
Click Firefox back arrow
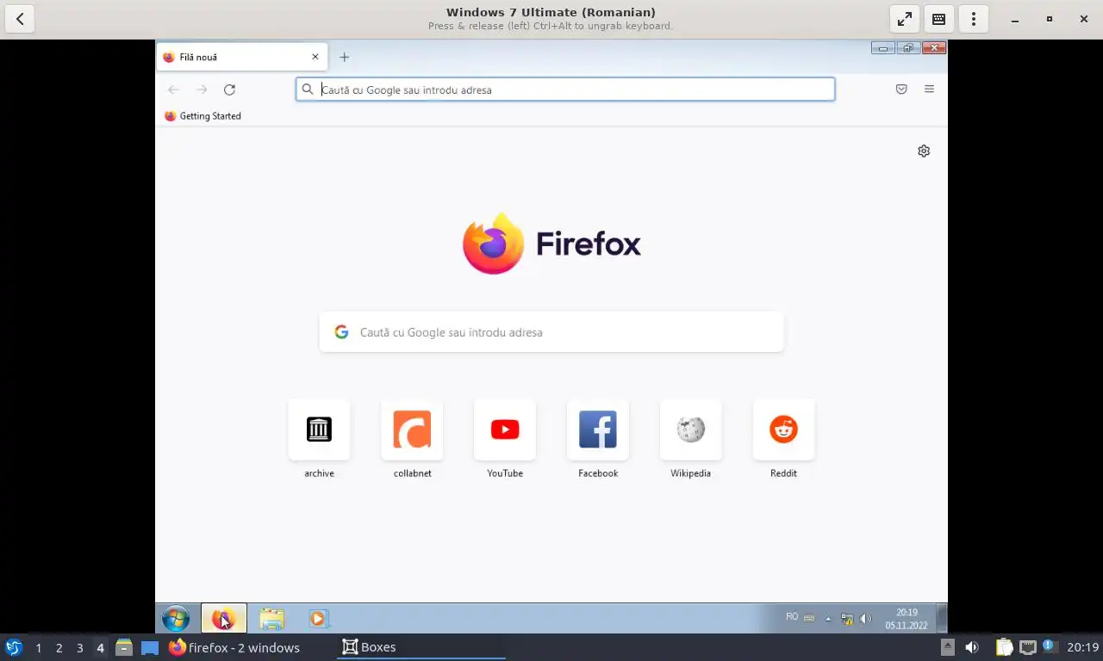click(x=173, y=90)
